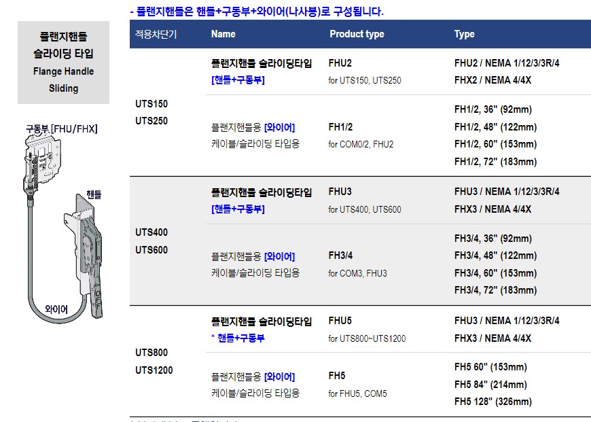Click the FHX2 / NEMA 4/4X entry
Screen dimensions: 591x422
(492, 80)
